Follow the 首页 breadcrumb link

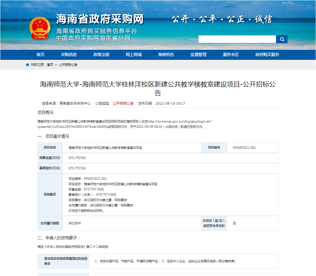click(x=50, y=65)
